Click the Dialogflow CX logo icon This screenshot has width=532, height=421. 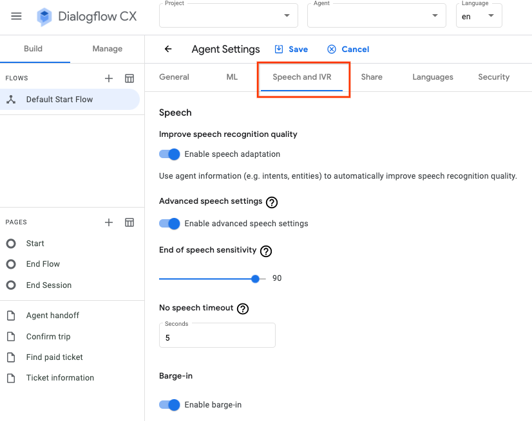tap(44, 17)
